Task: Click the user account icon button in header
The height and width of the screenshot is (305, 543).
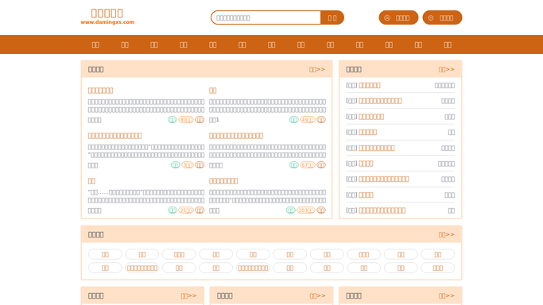Action: [x=398, y=17]
